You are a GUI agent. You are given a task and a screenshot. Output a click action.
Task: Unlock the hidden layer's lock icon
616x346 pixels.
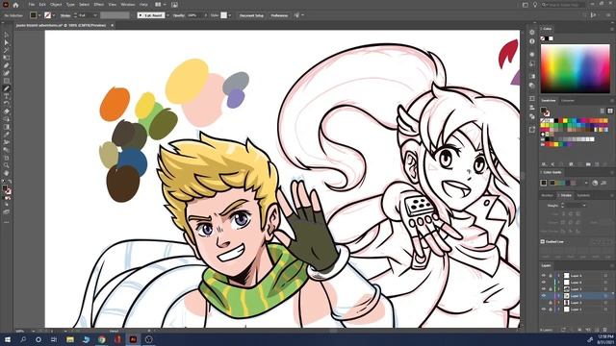pyautogui.click(x=551, y=303)
